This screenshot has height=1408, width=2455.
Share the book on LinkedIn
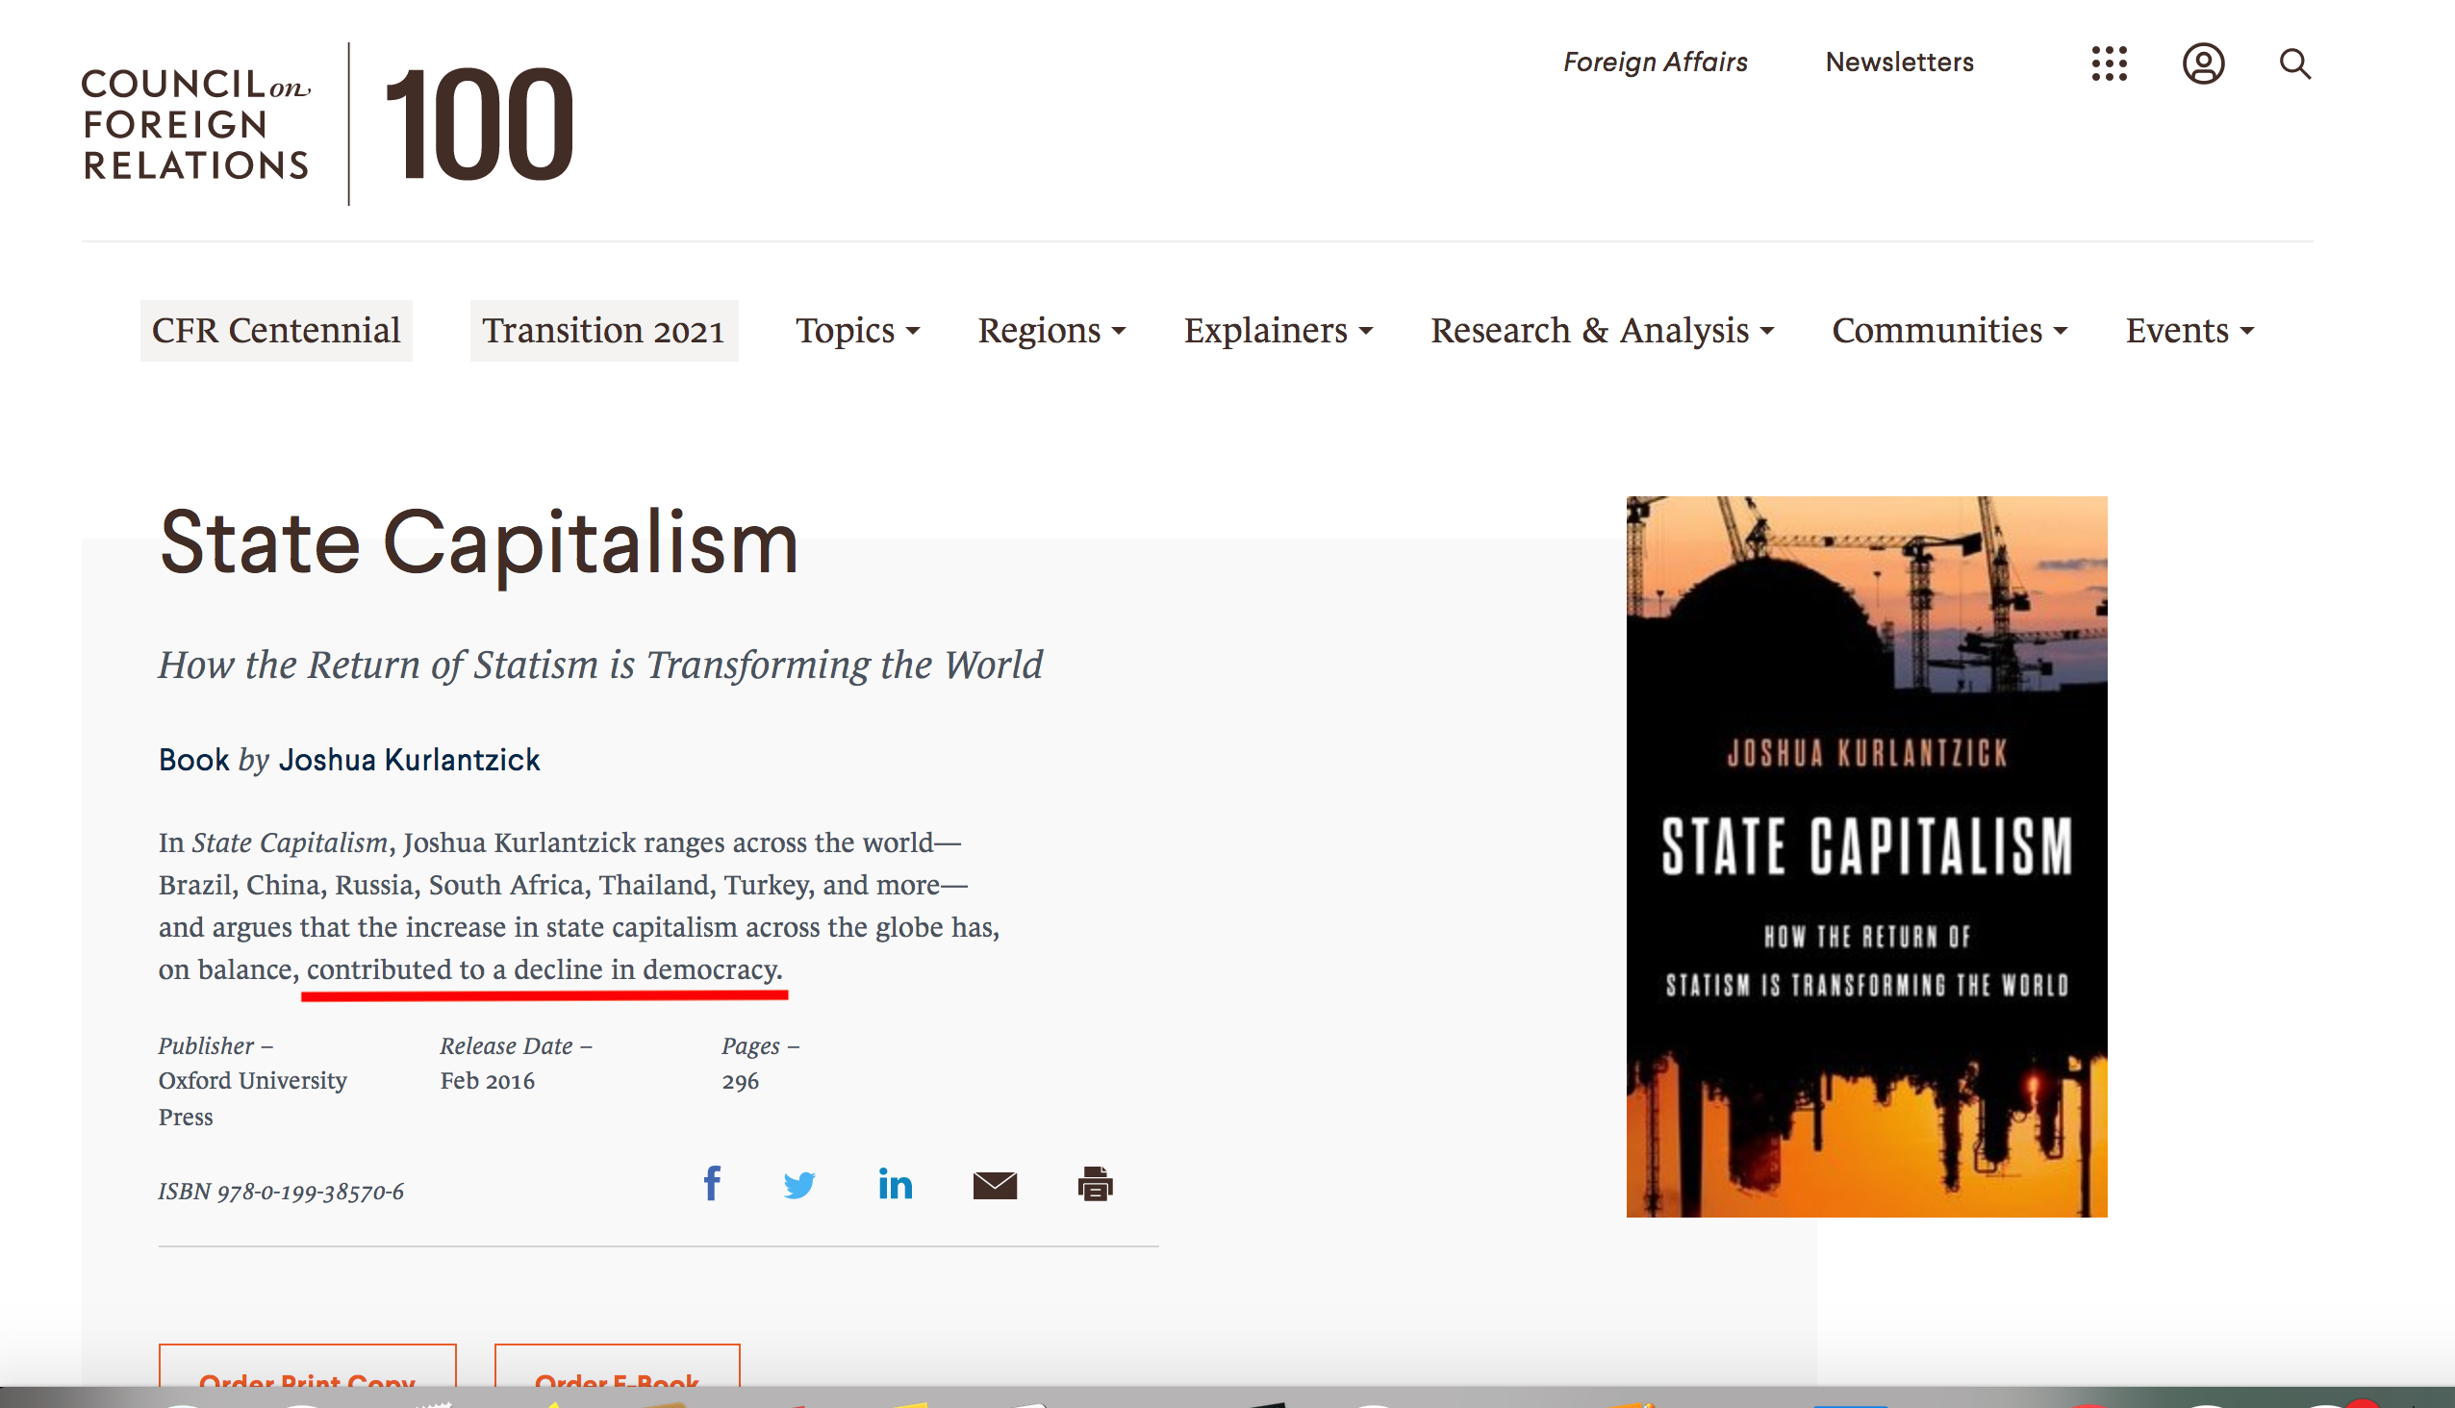click(x=895, y=1184)
